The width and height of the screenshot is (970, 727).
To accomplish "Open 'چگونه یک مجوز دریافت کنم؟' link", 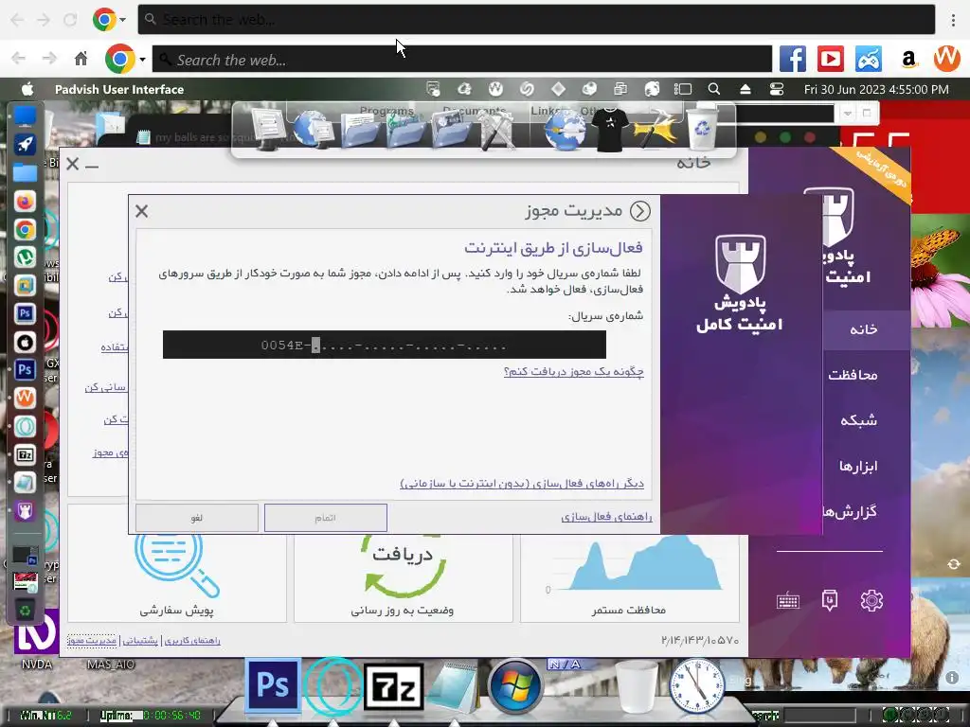I will 573,371.
